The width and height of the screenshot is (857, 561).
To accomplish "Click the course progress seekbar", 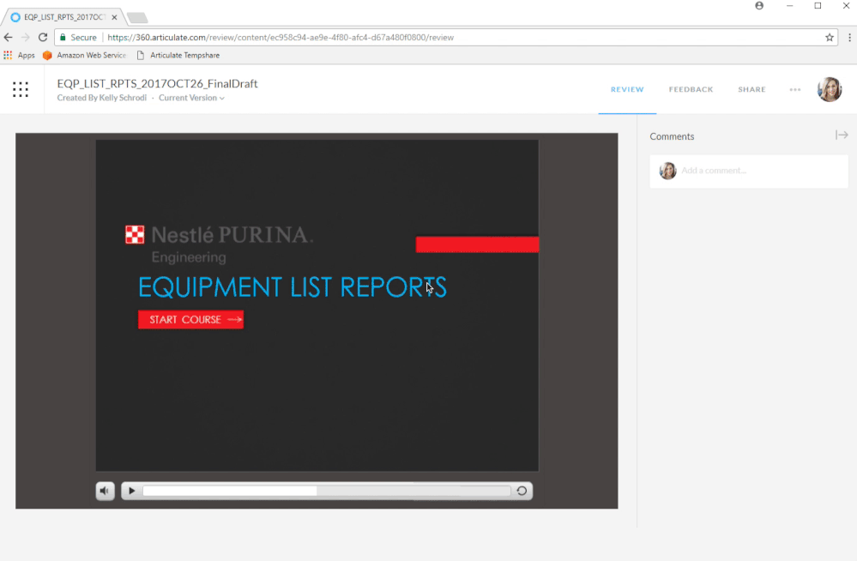I will (326, 491).
